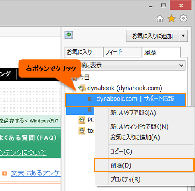Viewport: 195px width, 191px height.
Task: Click the orange arrow bullet beside 文末にあるアンケ link
Action: [x=5, y=173]
